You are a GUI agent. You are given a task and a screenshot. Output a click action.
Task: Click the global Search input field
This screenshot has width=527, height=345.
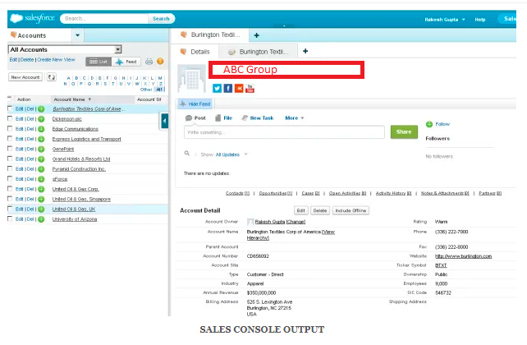point(105,19)
